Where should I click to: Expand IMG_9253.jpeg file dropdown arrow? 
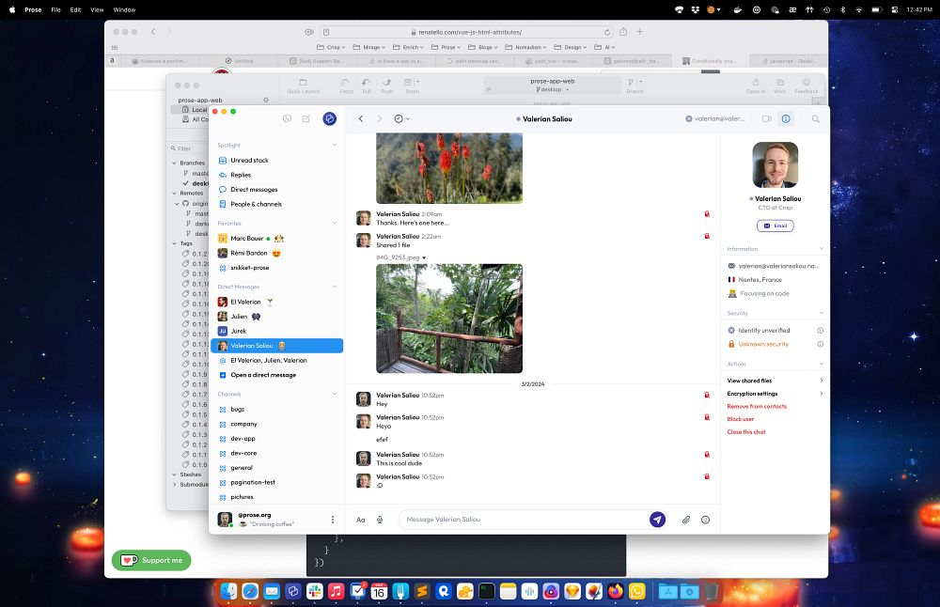point(424,257)
